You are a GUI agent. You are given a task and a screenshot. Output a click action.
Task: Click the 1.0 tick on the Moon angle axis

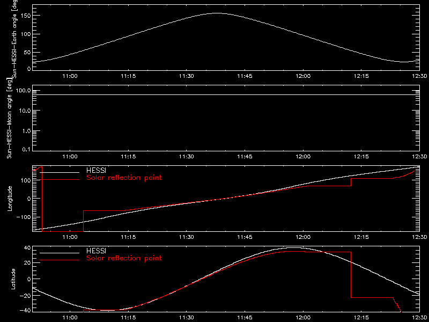pos(26,131)
